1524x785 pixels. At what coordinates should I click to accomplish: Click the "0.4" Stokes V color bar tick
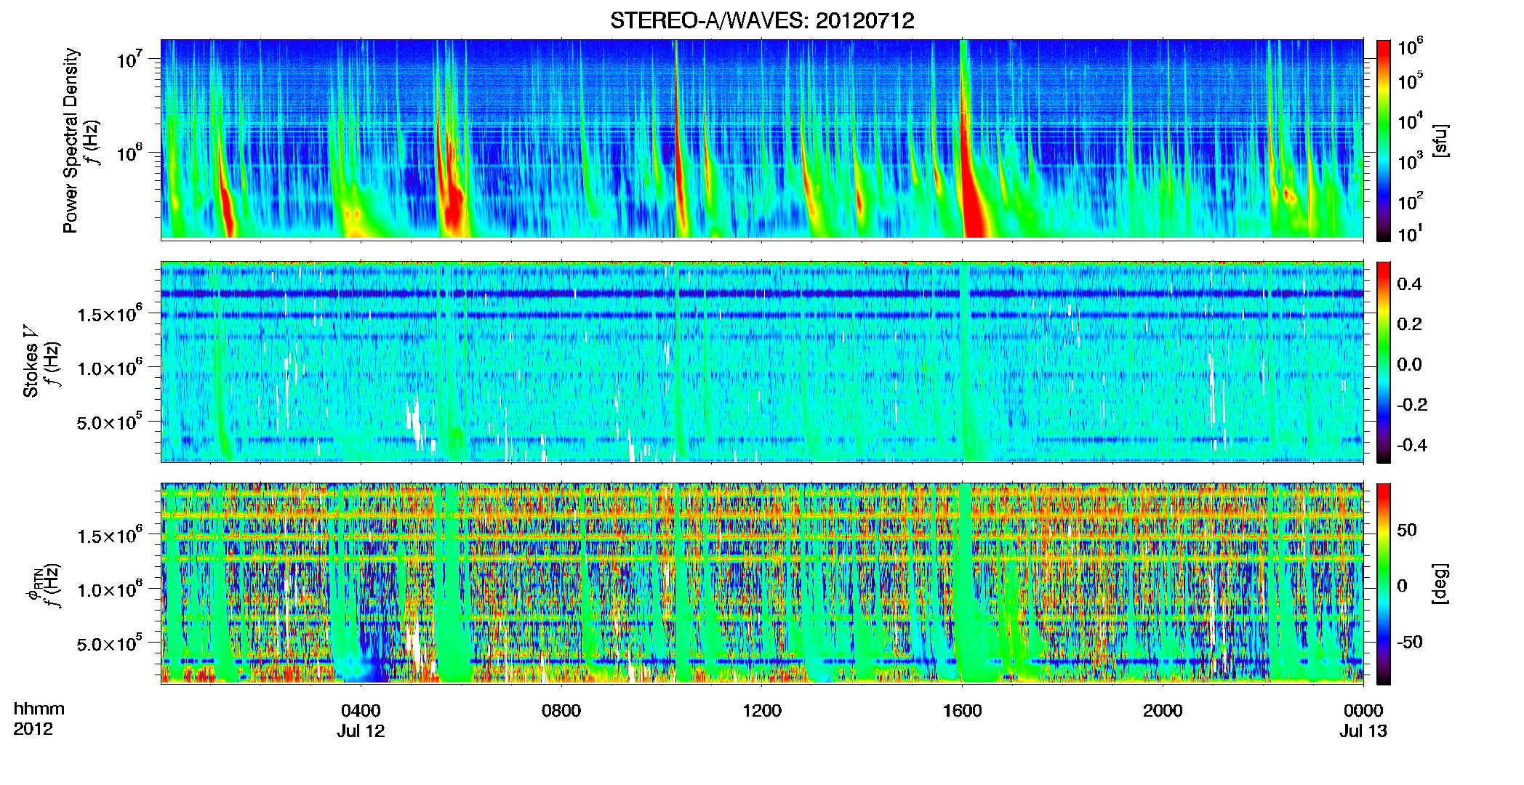[x=1410, y=284]
